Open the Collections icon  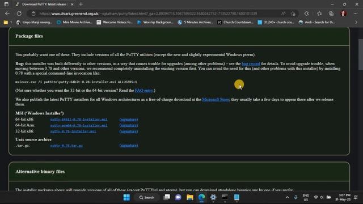pos(331,14)
